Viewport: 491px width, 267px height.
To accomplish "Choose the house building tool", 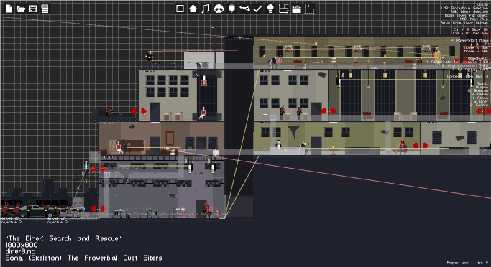I will click(193, 9).
